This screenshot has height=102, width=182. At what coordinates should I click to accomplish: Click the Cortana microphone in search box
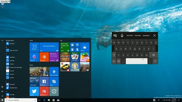point(35,100)
